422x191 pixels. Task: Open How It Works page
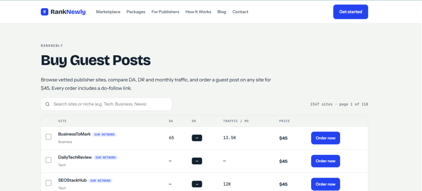(x=198, y=12)
